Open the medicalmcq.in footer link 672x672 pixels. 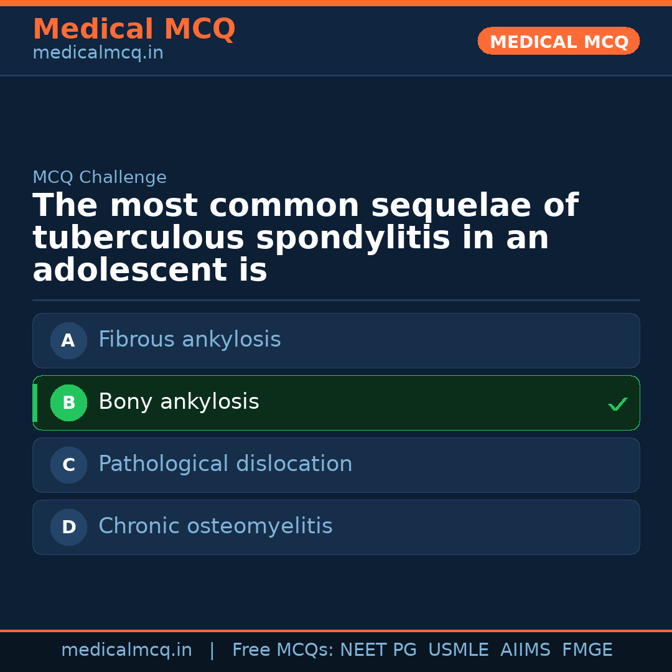(126, 650)
